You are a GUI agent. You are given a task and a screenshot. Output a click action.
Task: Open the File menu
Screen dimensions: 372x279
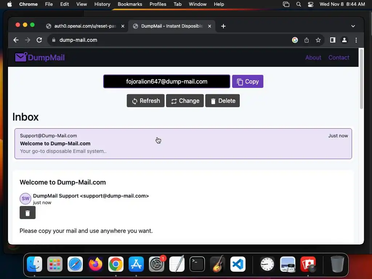(x=49, y=4)
